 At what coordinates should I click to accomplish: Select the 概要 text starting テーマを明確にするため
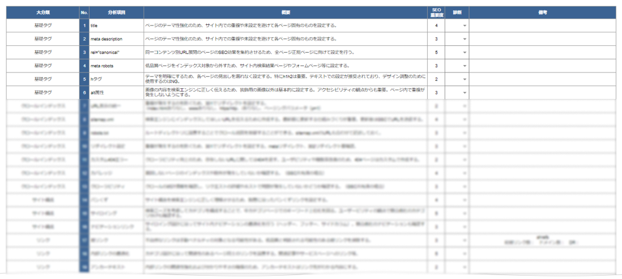(x=285, y=79)
